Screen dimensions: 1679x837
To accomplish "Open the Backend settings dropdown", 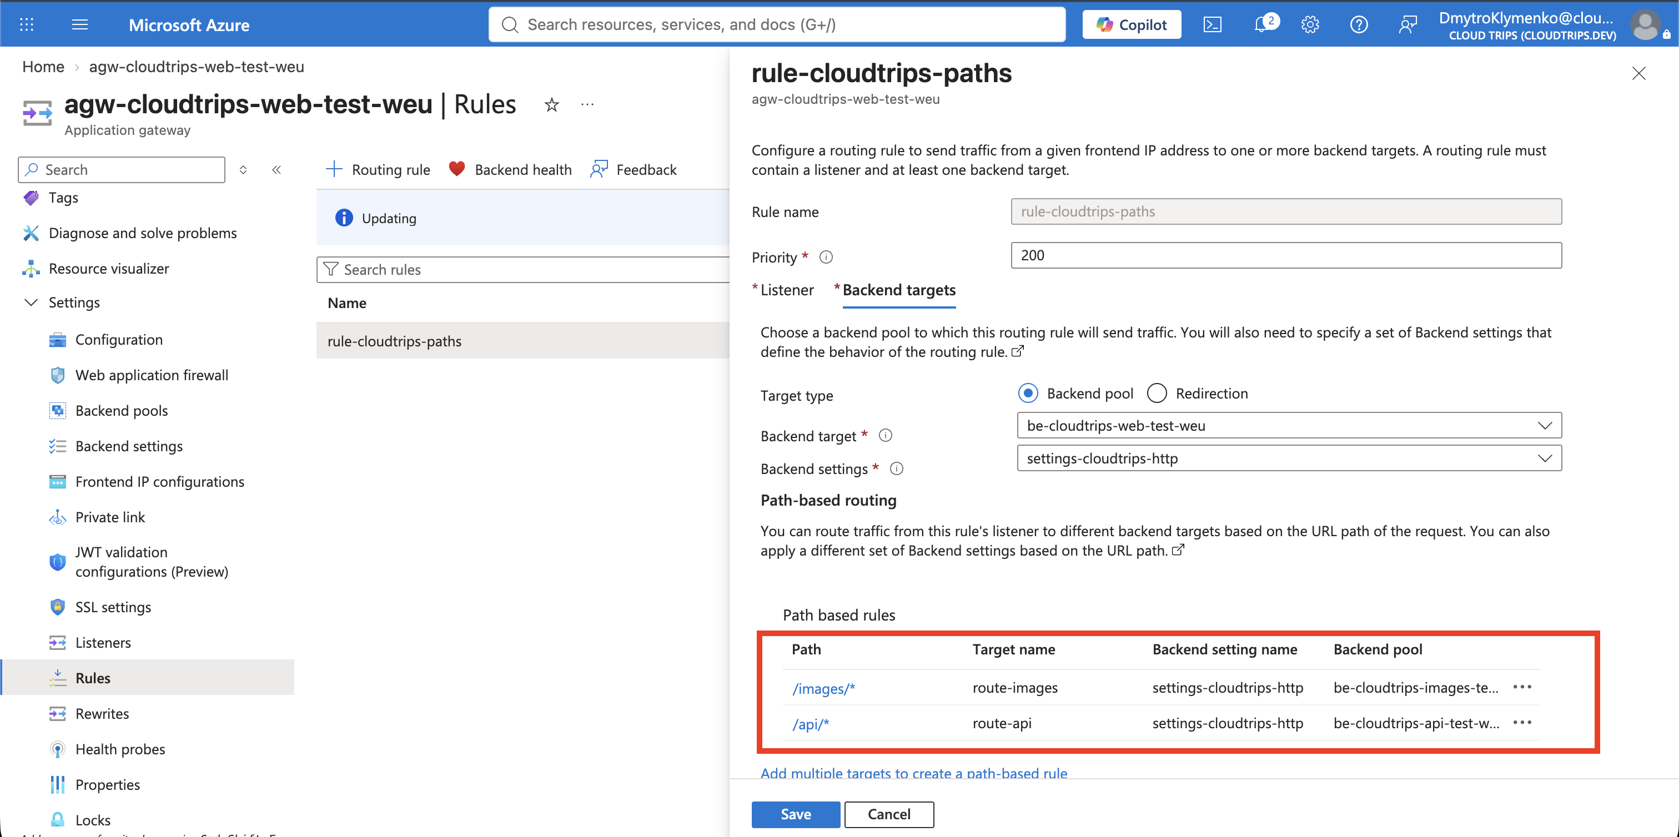I will pos(1289,458).
